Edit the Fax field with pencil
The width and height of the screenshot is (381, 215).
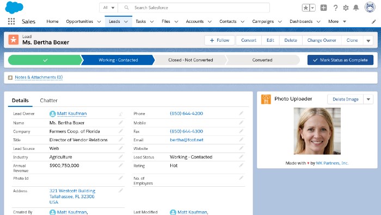[x=241, y=131]
